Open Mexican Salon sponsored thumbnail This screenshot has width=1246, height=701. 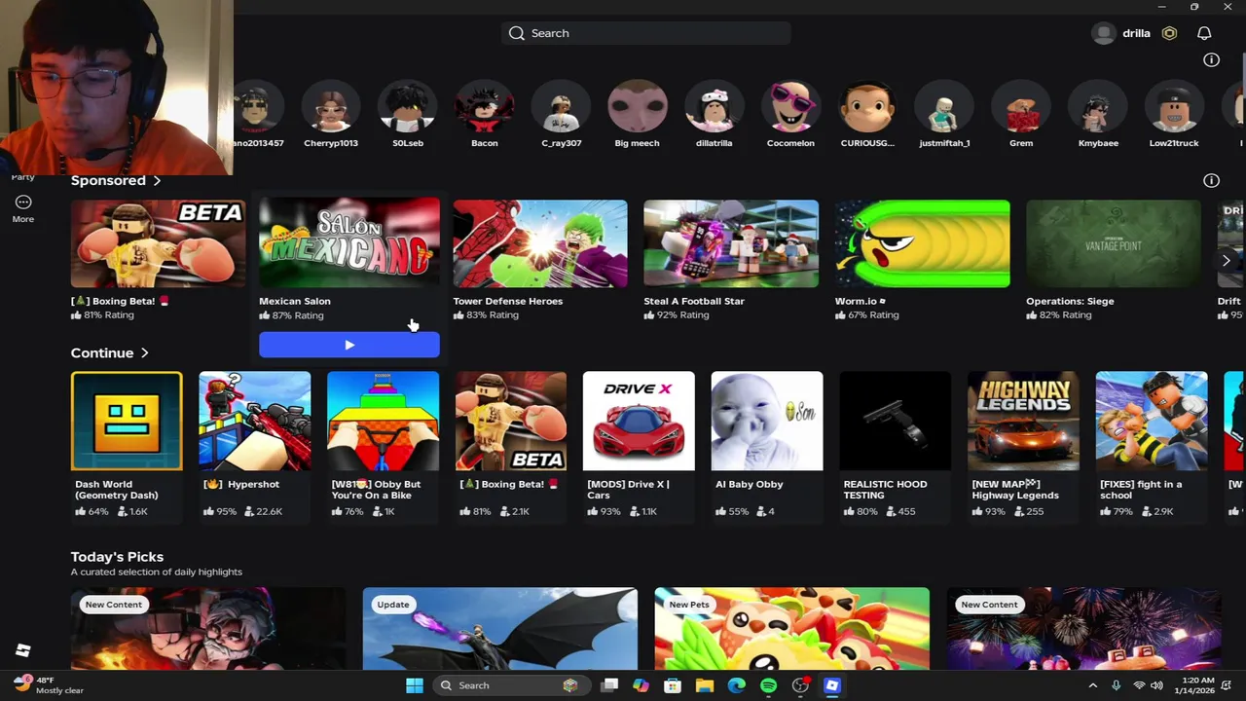point(349,243)
